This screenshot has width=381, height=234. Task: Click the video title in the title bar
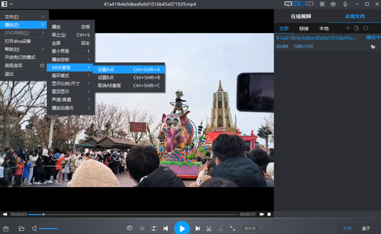click(x=150, y=4)
